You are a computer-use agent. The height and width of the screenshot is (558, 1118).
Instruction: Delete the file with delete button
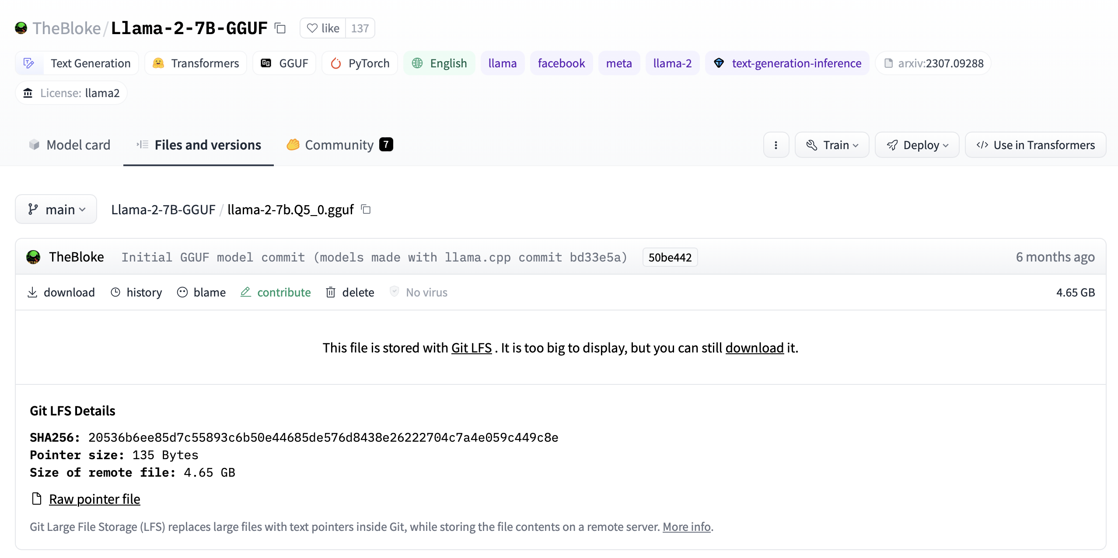click(x=350, y=292)
